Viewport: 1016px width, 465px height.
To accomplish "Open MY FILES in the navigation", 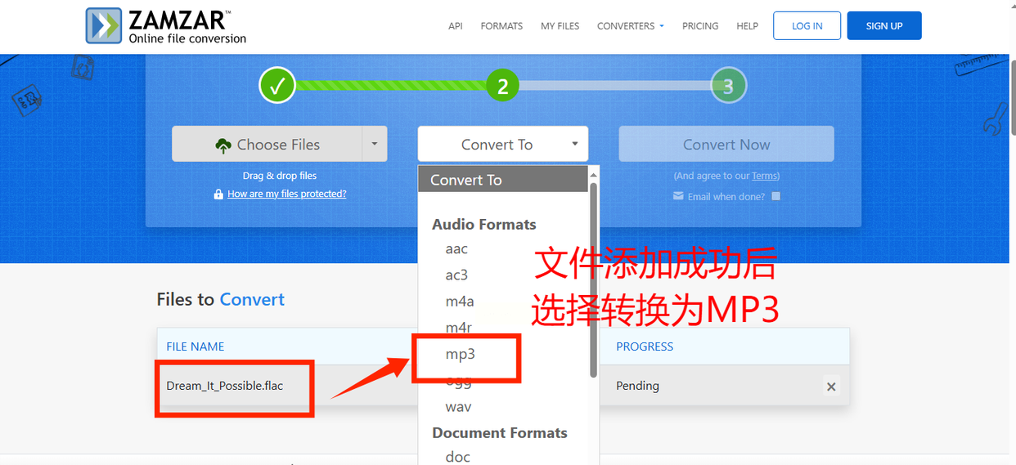I will click(x=560, y=26).
